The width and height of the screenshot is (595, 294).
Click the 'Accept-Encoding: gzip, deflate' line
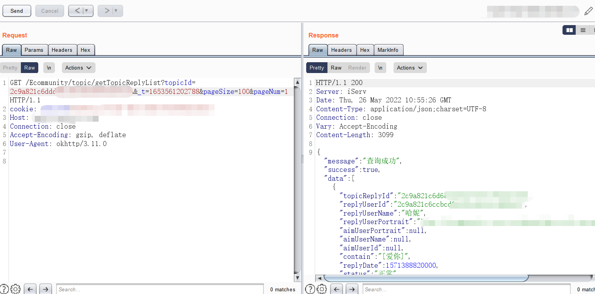tap(68, 135)
